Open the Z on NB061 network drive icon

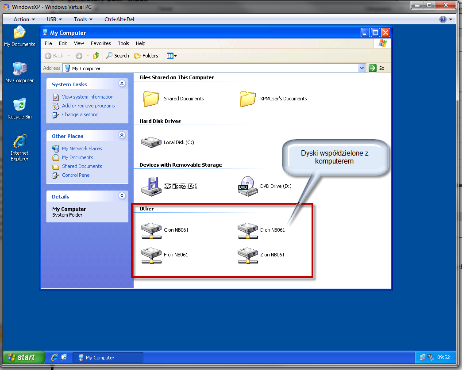point(247,255)
